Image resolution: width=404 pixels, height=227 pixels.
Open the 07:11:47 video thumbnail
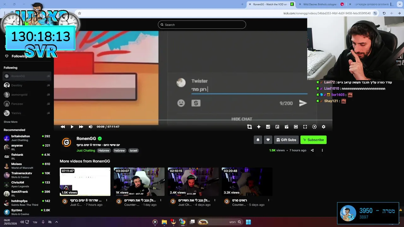pos(85,182)
